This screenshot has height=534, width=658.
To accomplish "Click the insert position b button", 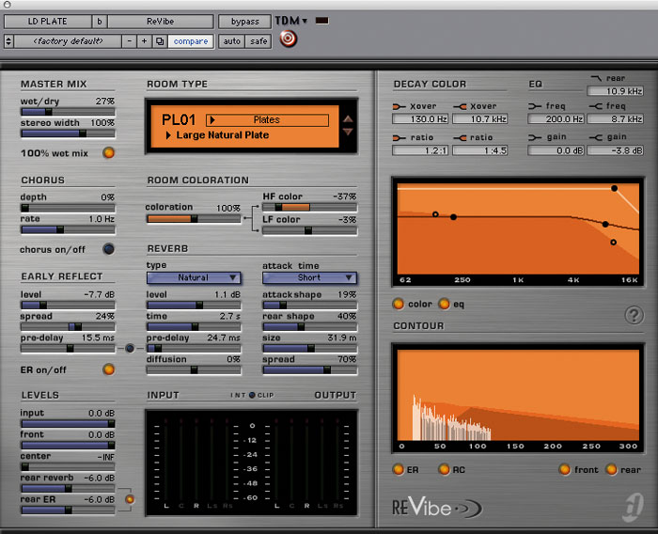I will [100, 22].
